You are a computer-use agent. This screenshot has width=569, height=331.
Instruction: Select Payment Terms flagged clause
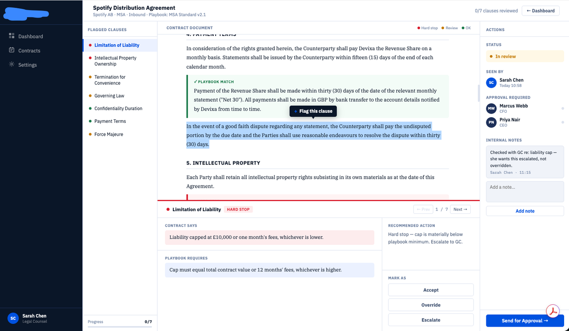(120, 121)
